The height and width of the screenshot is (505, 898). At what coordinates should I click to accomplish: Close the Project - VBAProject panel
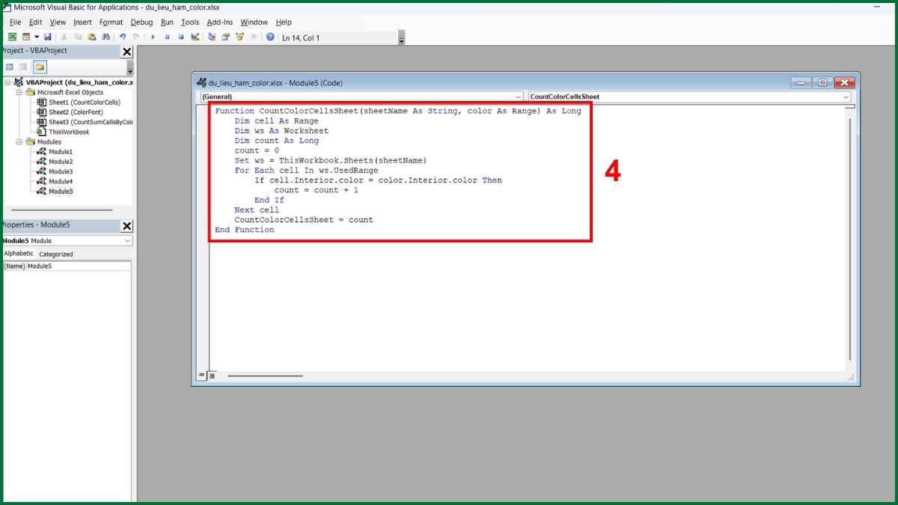[127, 52]
